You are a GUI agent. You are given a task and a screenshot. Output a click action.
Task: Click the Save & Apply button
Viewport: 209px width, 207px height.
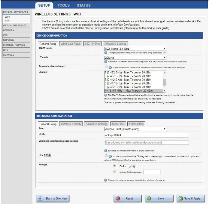191,199
